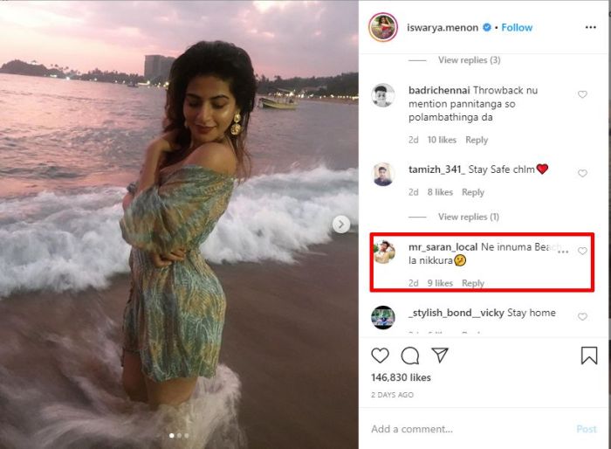Open mr_saran_local username link

pyautogui.click(x=443, y=246)
